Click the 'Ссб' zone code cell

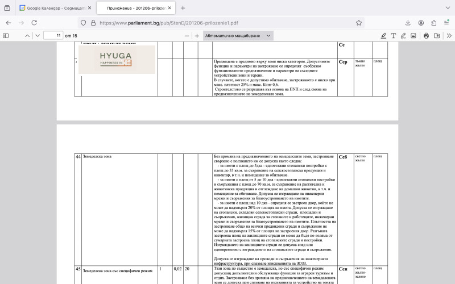tap(345, 210)
